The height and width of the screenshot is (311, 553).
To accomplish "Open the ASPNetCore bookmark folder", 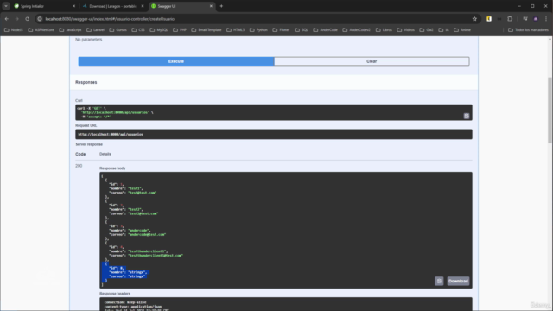I will click(x=41, y=30).
